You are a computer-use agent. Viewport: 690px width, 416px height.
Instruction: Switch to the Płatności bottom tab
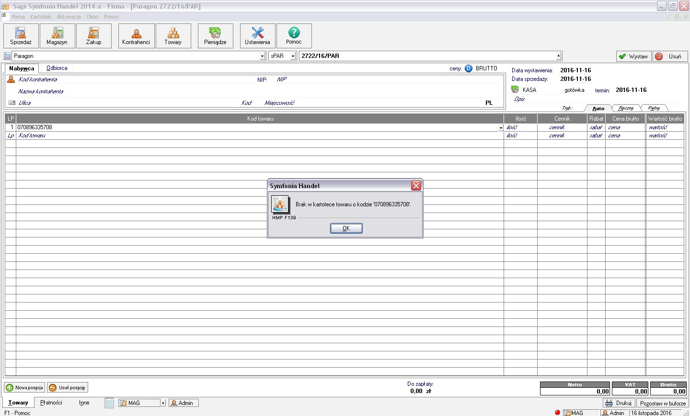coord(51,403)
